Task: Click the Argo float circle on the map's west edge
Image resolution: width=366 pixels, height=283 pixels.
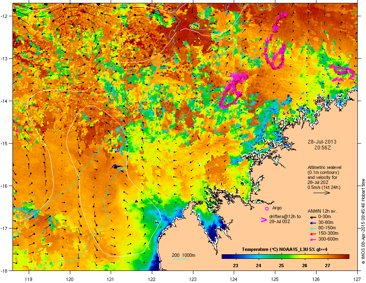Action: tap(17, 131)
